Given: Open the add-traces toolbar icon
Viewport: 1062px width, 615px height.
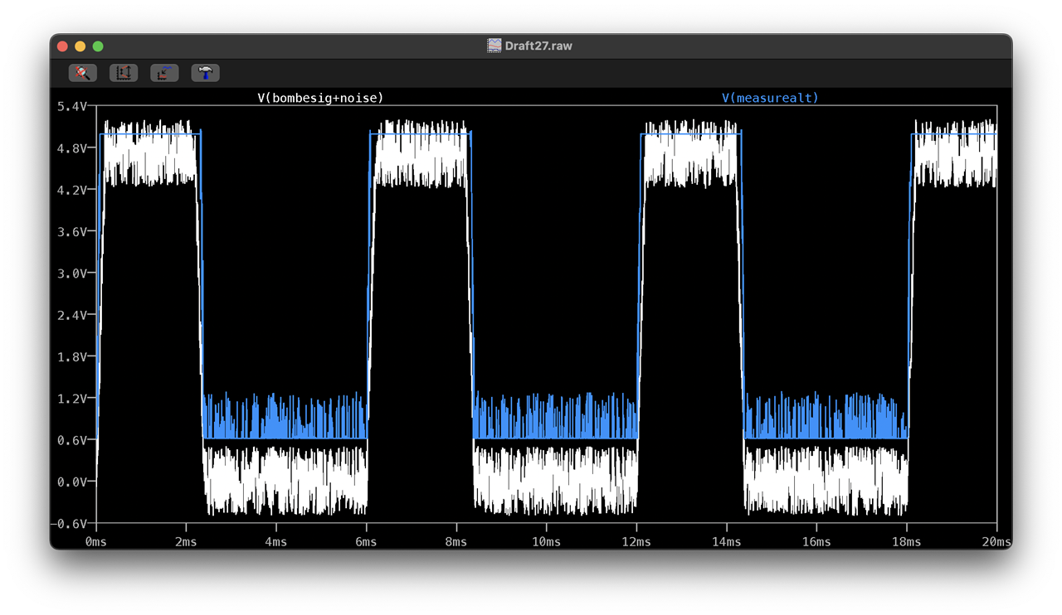Looking at the screenshot, I should click(164, 73).
